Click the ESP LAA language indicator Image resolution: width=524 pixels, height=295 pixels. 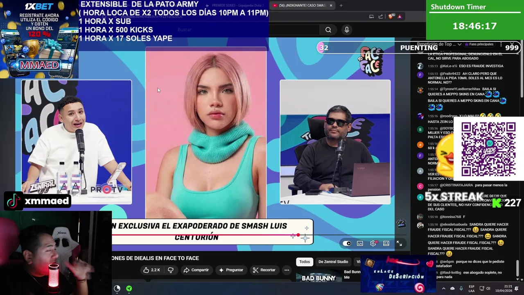coord(472,288)
